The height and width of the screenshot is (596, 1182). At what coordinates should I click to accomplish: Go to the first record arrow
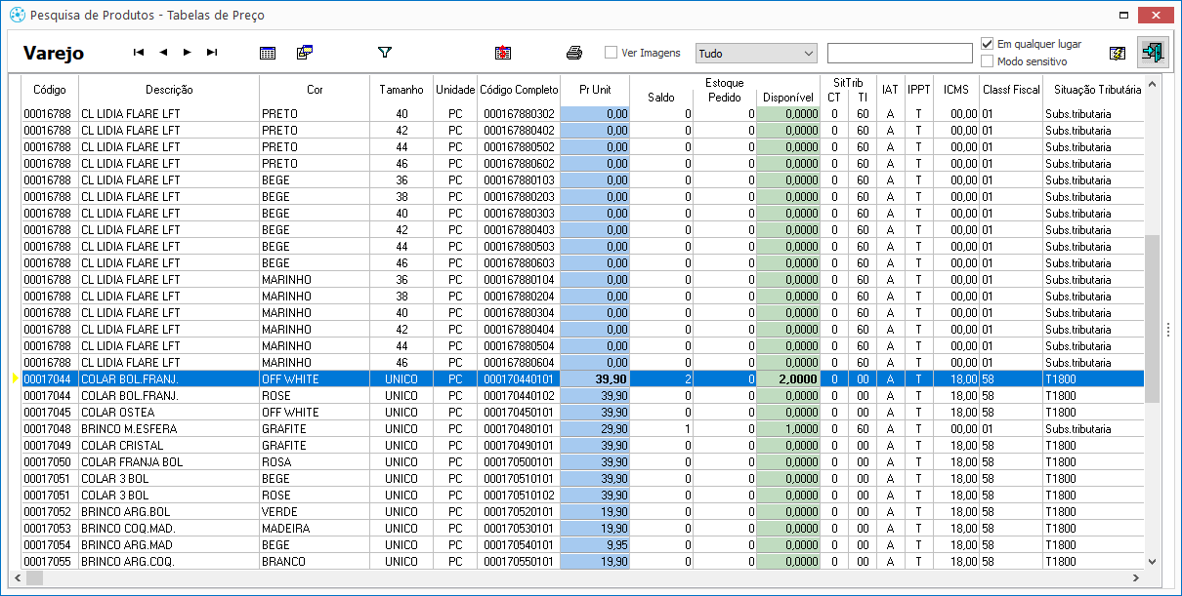pos(139,53)
